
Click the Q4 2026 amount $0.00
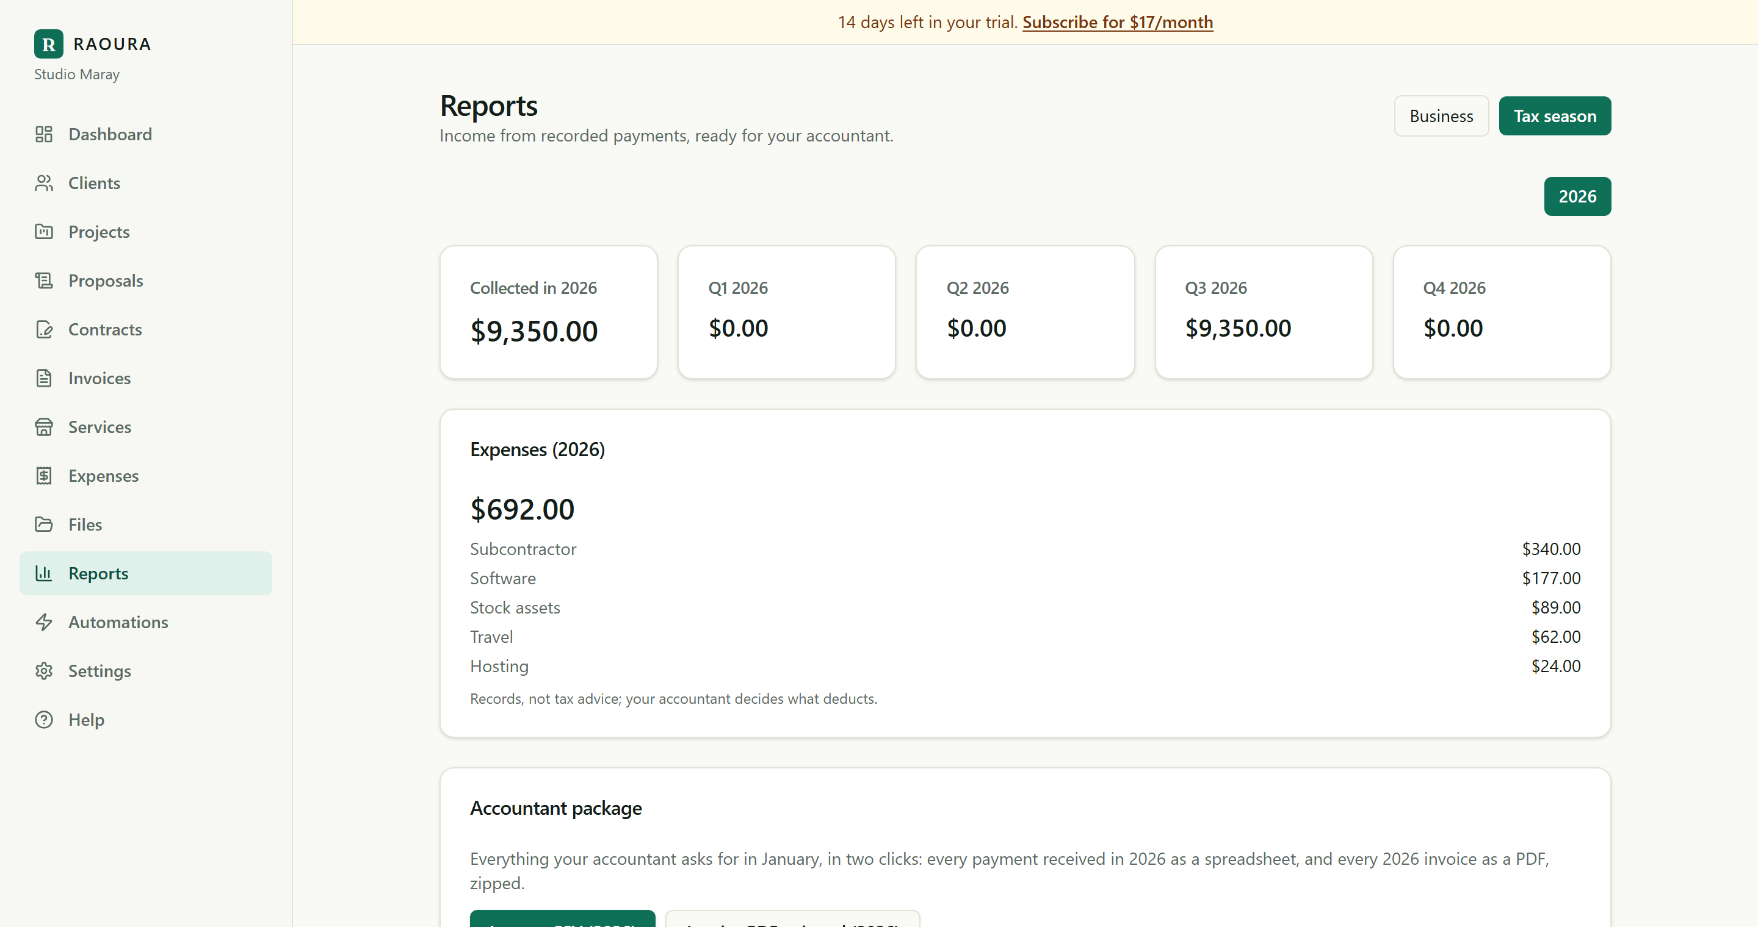[x=1453, y=329]
